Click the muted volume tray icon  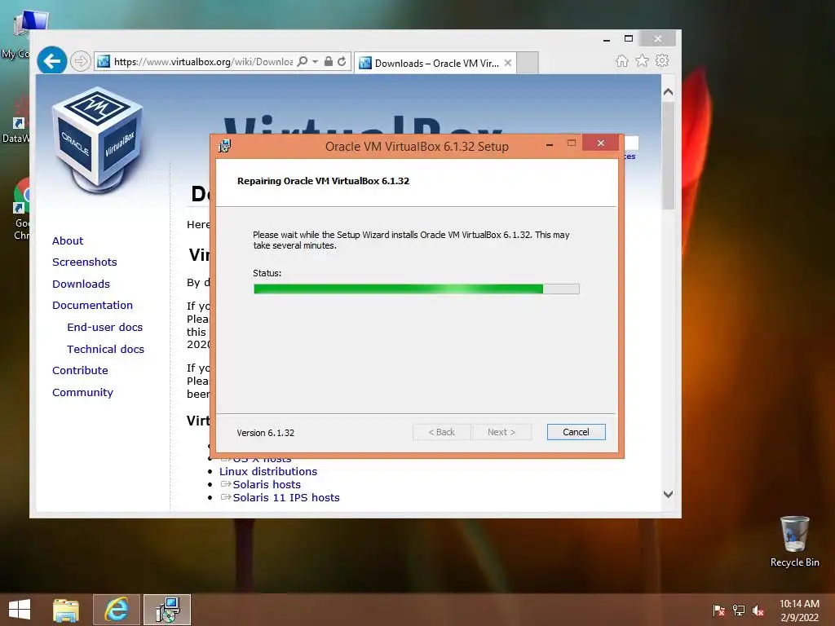(x=758, y=611)
